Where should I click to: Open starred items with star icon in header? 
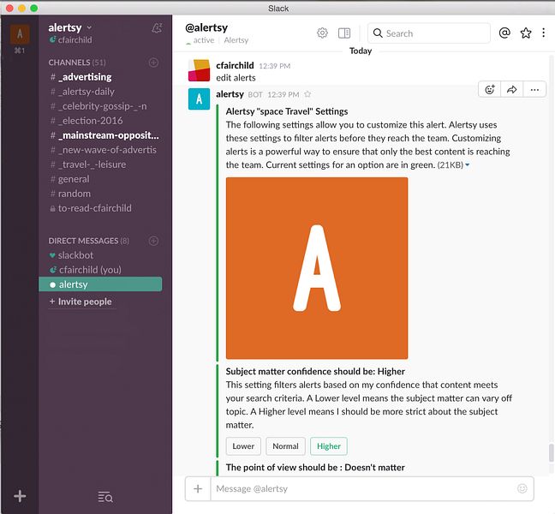point(526,33)
